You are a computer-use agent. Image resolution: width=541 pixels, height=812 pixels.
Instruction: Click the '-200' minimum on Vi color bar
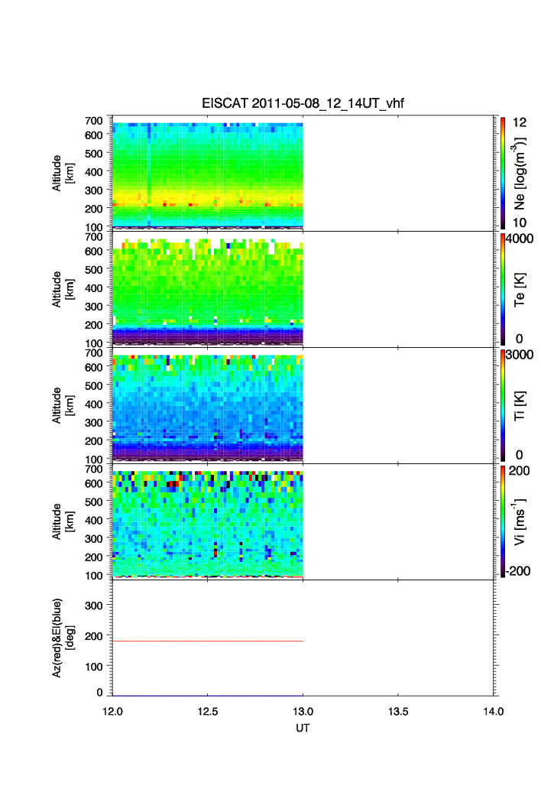(519, 570)
